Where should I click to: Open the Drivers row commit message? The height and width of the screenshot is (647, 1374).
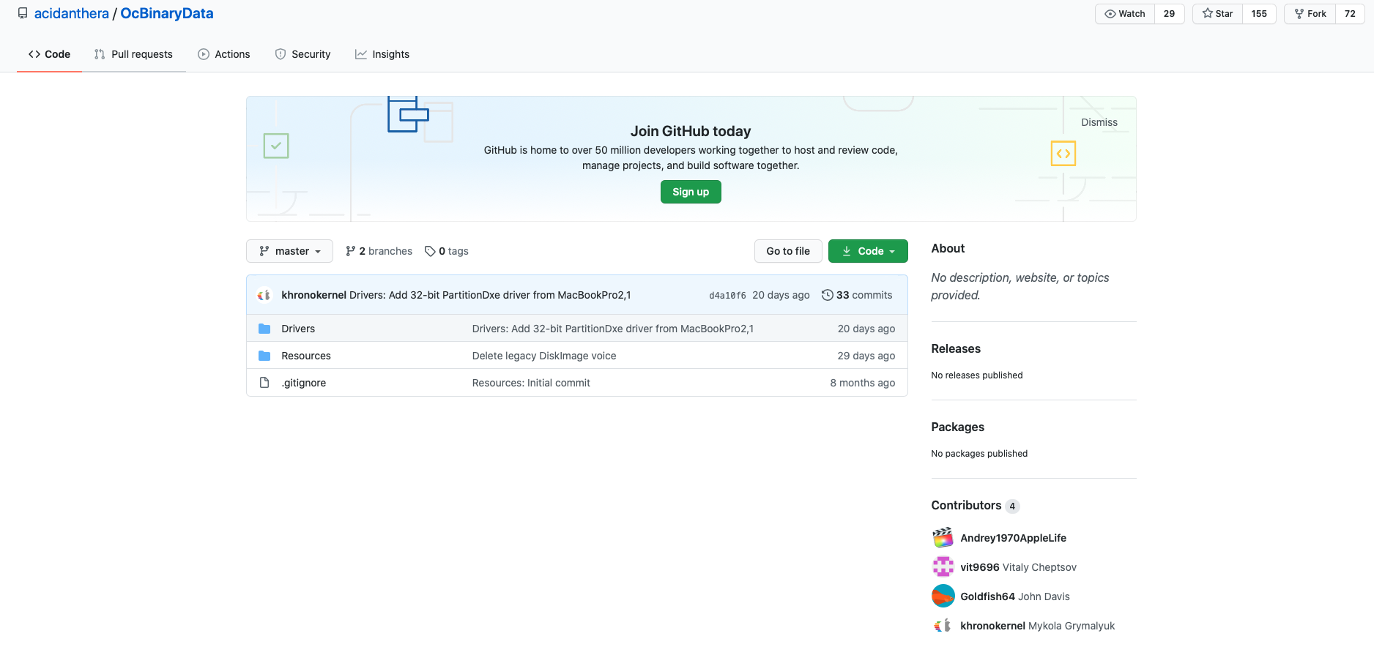613,329
